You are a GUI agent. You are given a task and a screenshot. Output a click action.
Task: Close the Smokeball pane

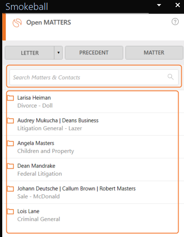(178, 5)
